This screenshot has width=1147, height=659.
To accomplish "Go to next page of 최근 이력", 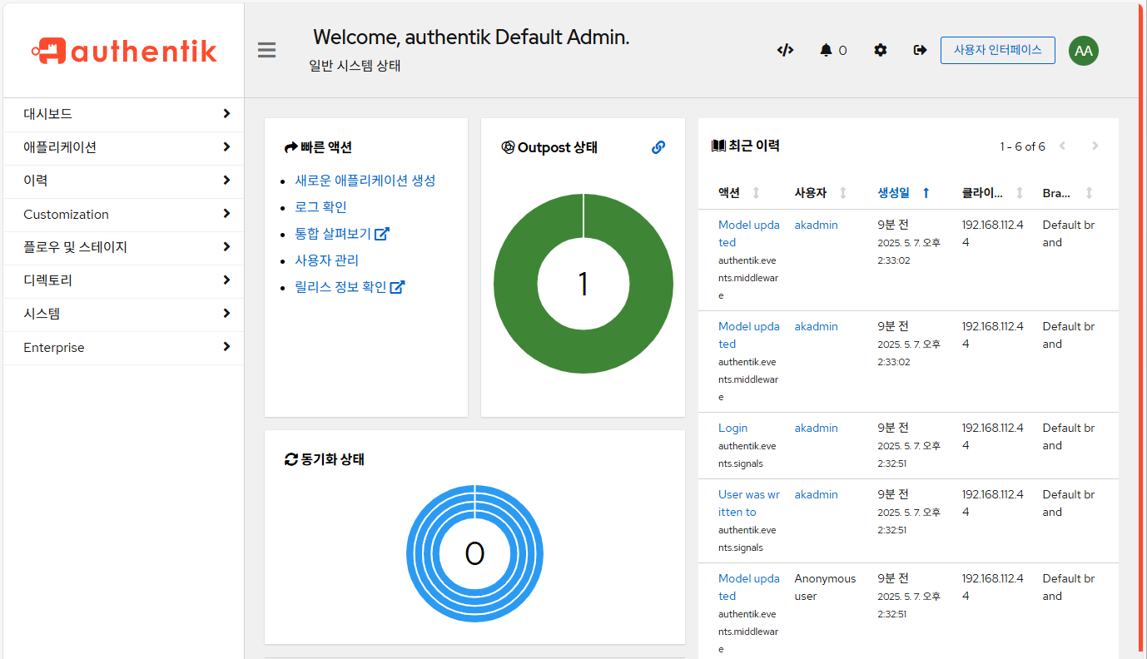I will point(1095,146).
